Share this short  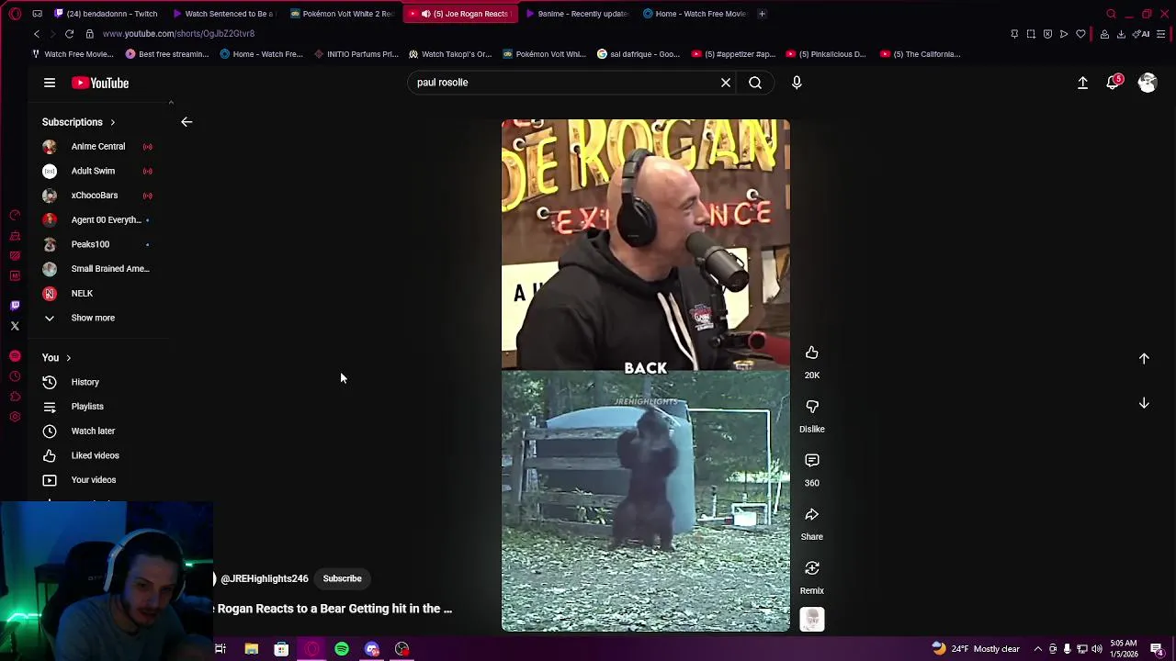pos(812,514)
